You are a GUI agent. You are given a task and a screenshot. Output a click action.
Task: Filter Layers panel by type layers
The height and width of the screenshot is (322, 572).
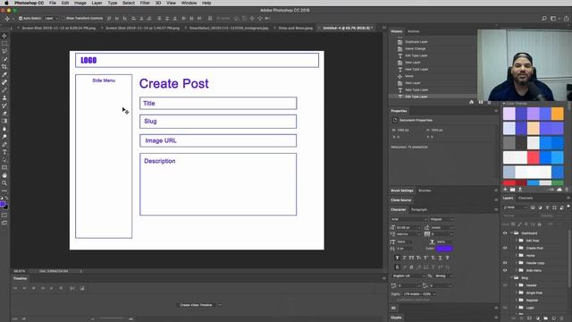547,208
